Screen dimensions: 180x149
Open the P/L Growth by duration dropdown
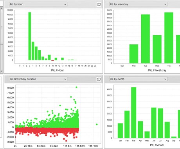point(38,79)
